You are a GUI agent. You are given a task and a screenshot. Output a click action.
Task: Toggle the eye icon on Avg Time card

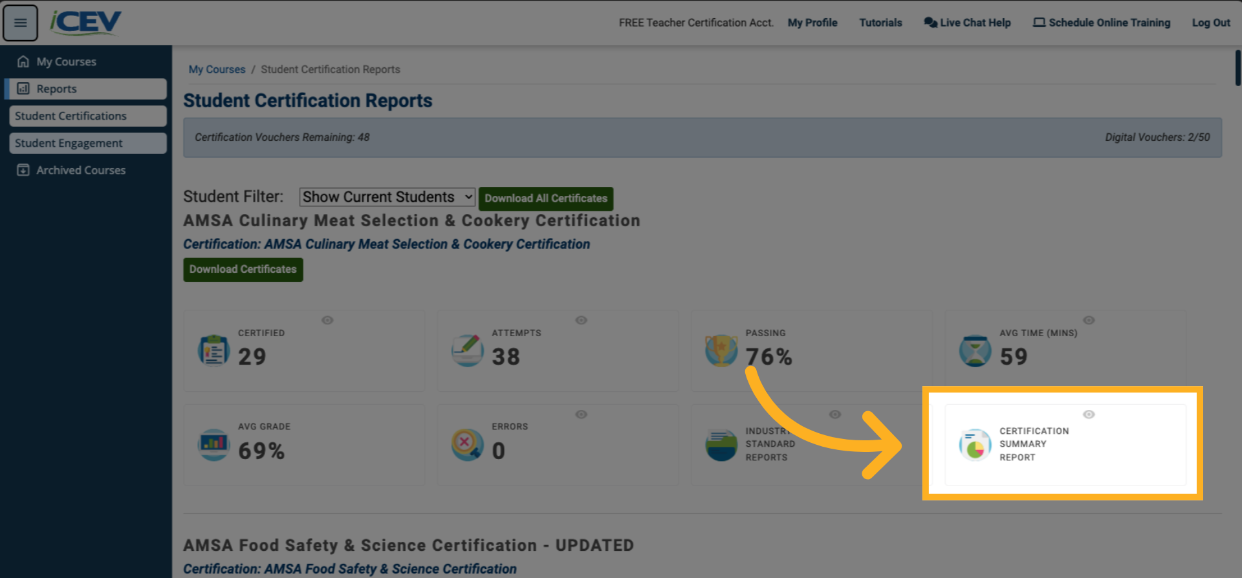coord(1089,320)
